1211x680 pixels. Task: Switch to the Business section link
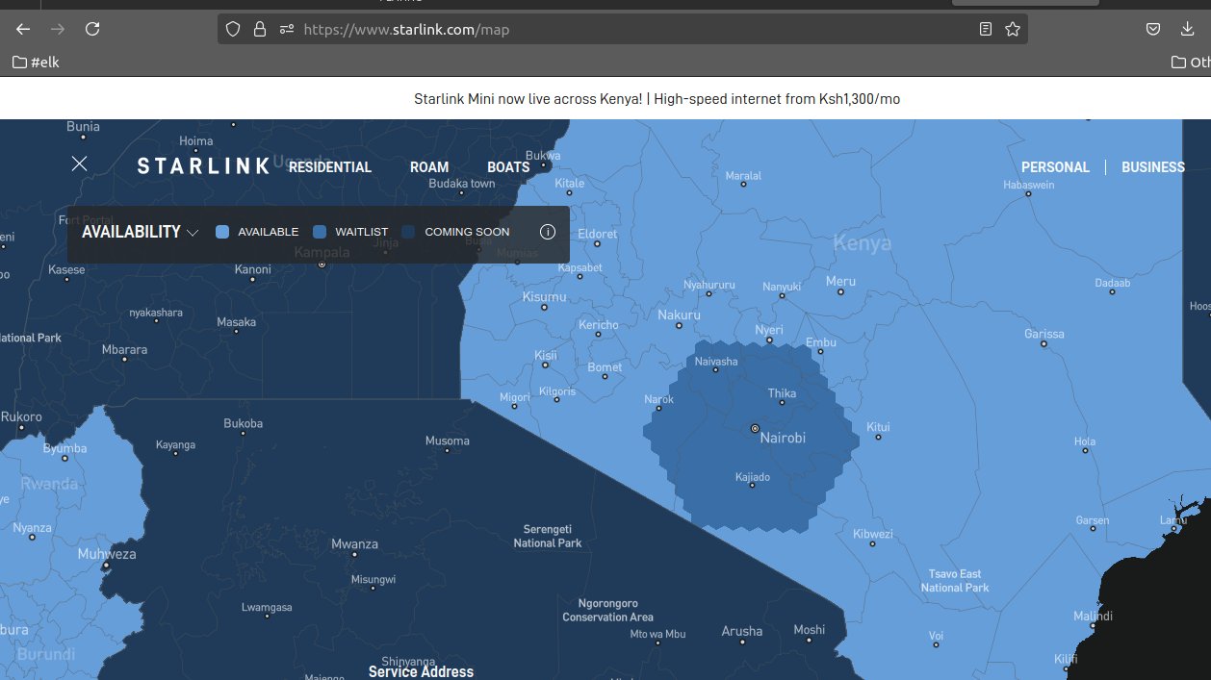pyautogui.click(x=1152, y=167)
